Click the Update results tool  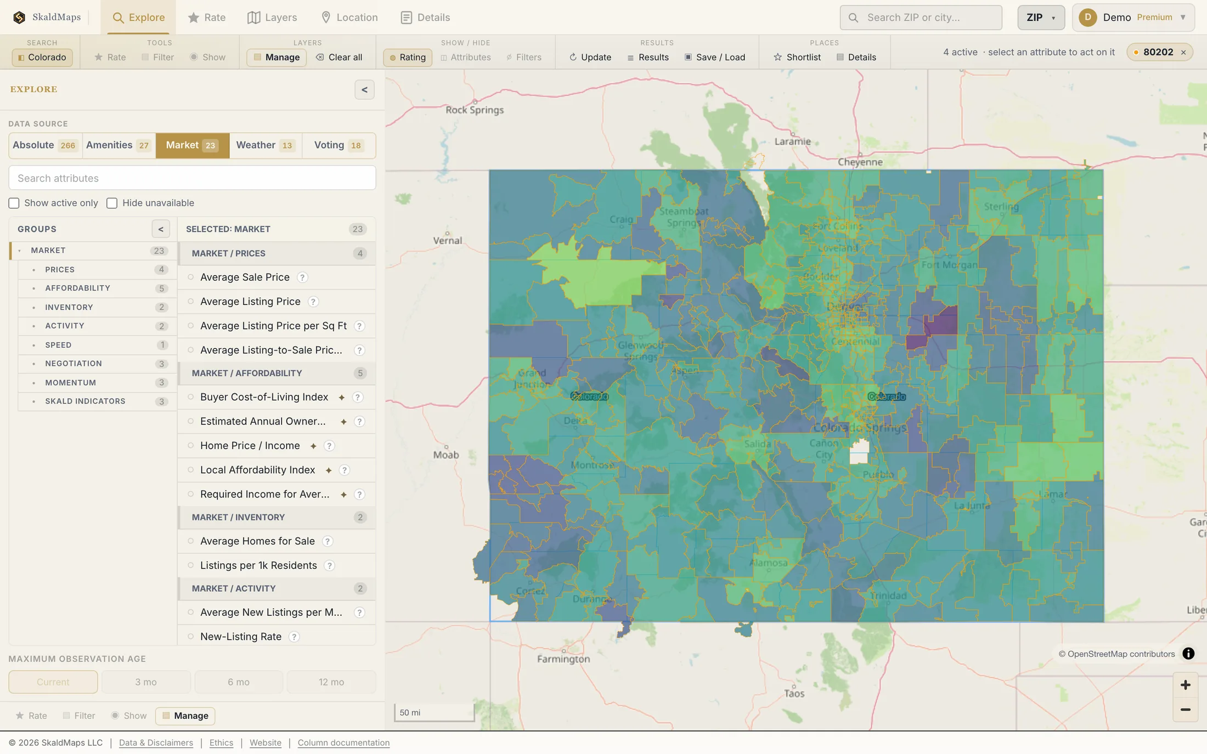[590, 57]
